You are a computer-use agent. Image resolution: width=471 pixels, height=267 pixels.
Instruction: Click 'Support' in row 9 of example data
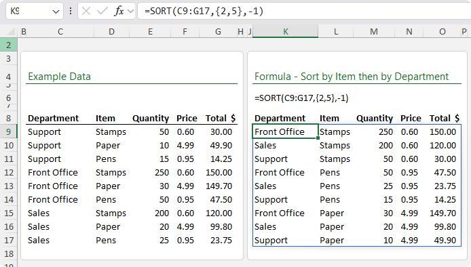(44, 132)
